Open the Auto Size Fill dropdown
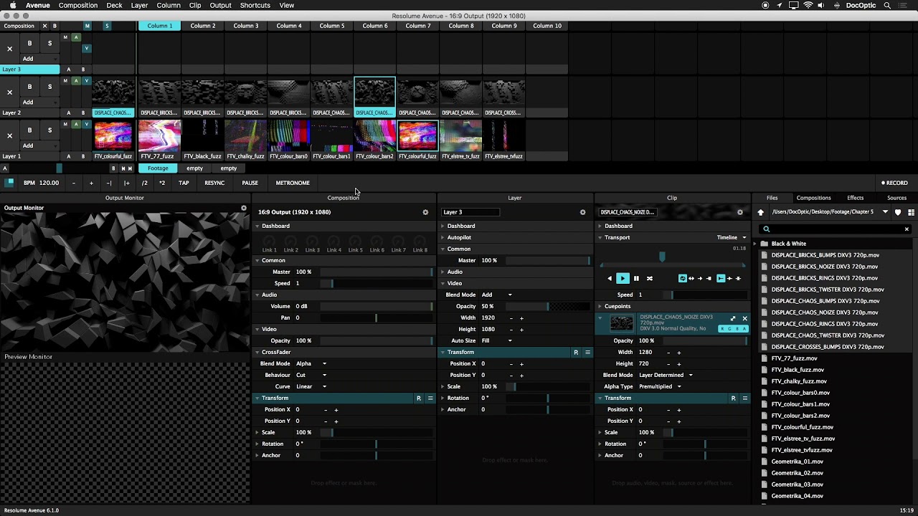 pos(497,340)
